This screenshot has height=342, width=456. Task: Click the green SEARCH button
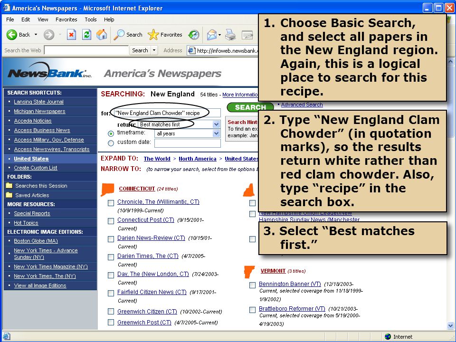tap(250, 107)
